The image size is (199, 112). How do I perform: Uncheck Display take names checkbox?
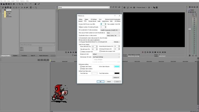81,67
